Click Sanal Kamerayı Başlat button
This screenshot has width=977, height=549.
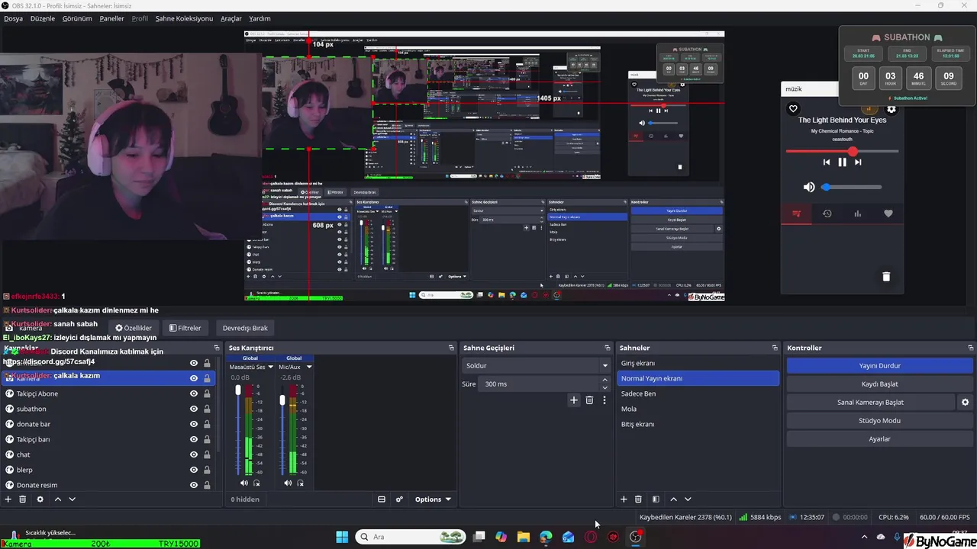click(x=870, y=402)
